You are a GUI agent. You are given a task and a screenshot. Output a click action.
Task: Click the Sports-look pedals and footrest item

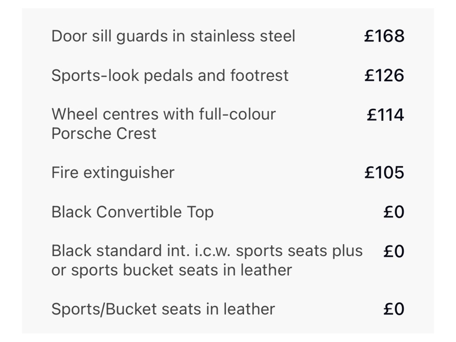pos(170,76)
